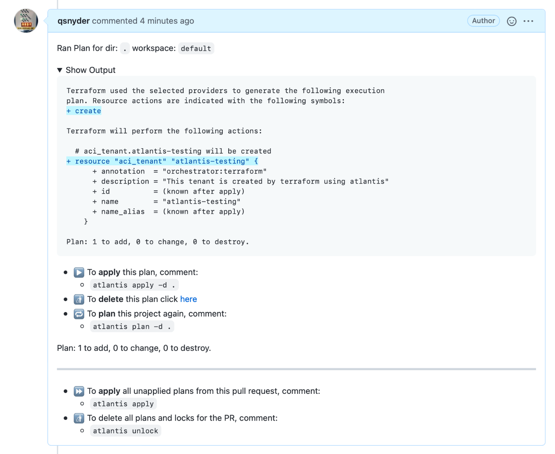Expand the ellipsis dropdown in comment header
Screen dimensions: 555x454
click(x=529, y=21)
